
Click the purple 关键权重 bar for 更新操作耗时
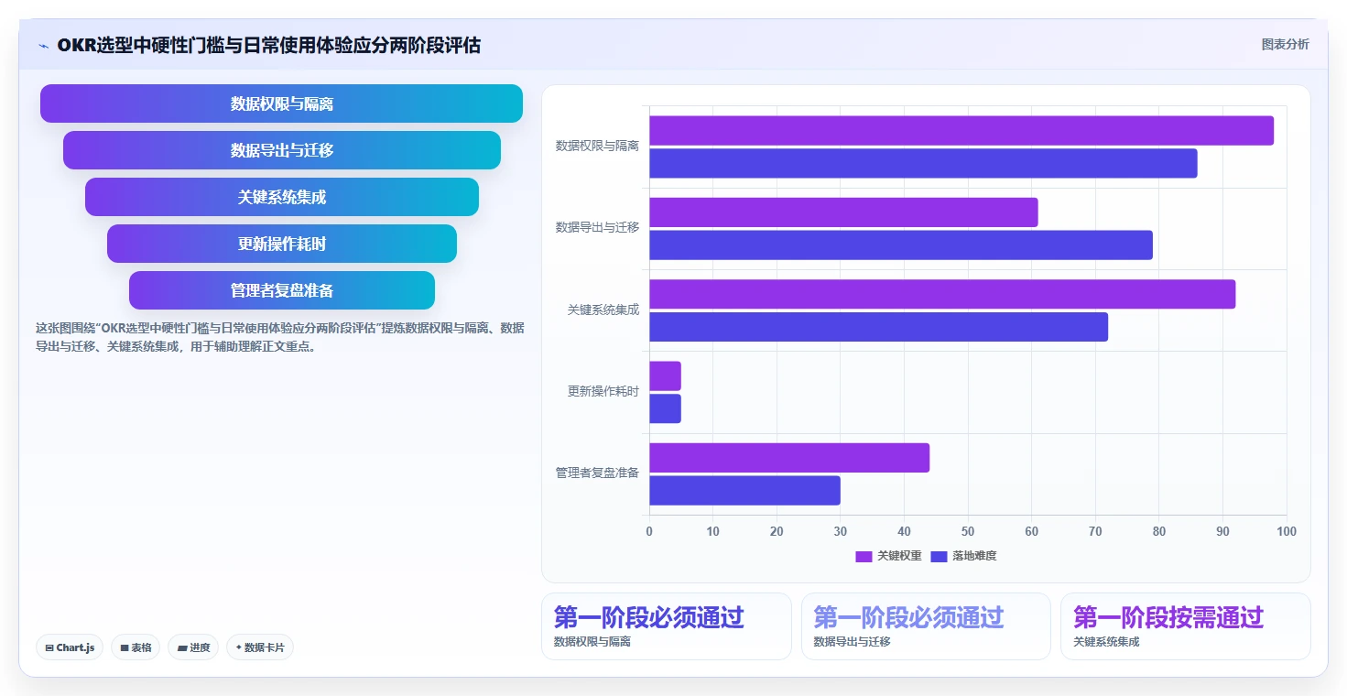665,376
